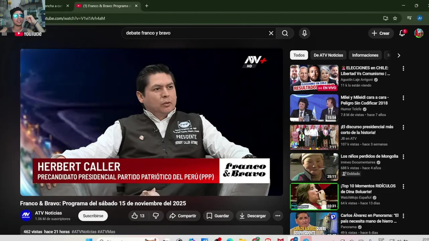
Task: Share the video via Compartir
Action: (183, 216)
